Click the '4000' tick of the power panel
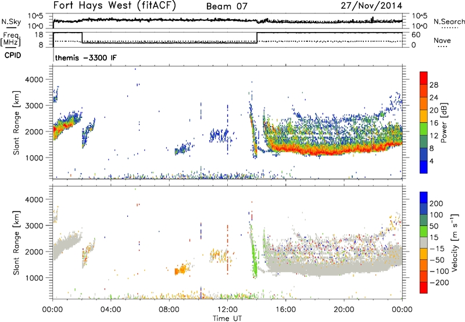The height and width of the screenshot is (322, 465). pyautogui.click(x=34, y=80)
